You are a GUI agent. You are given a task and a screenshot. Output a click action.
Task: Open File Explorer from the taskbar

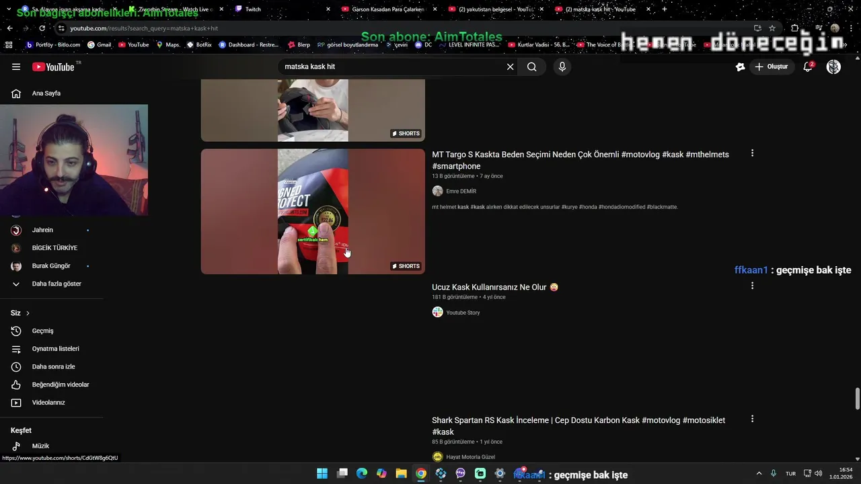tap(401, 474)
